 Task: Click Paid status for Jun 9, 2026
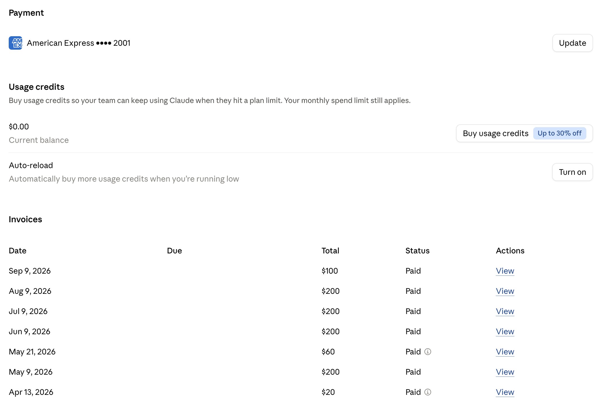(x=413, y=331)
